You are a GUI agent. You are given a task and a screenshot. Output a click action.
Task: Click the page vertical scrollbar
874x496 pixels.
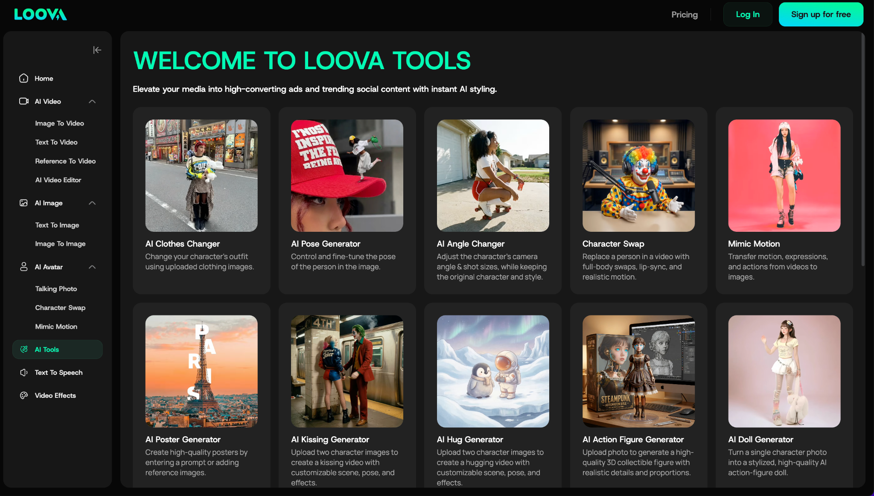coord(863,149)
